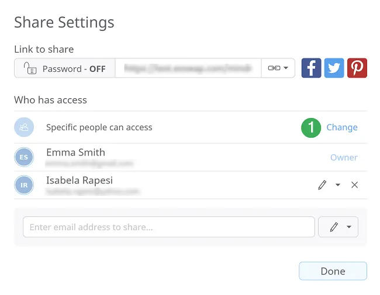Remove Isabela Rapesi's access with the X

(354, 185)
